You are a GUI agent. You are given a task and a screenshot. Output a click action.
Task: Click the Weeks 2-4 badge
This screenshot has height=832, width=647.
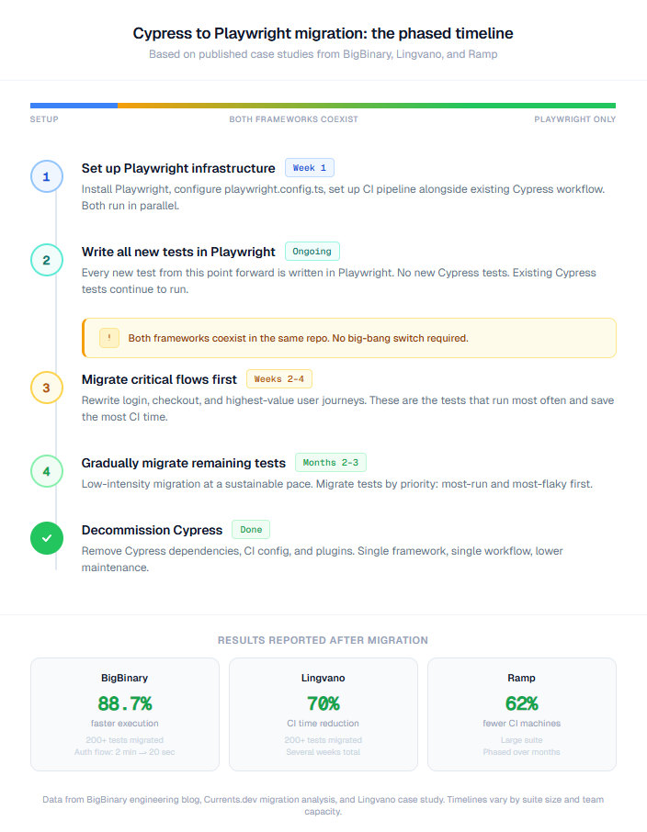(279, 379)
